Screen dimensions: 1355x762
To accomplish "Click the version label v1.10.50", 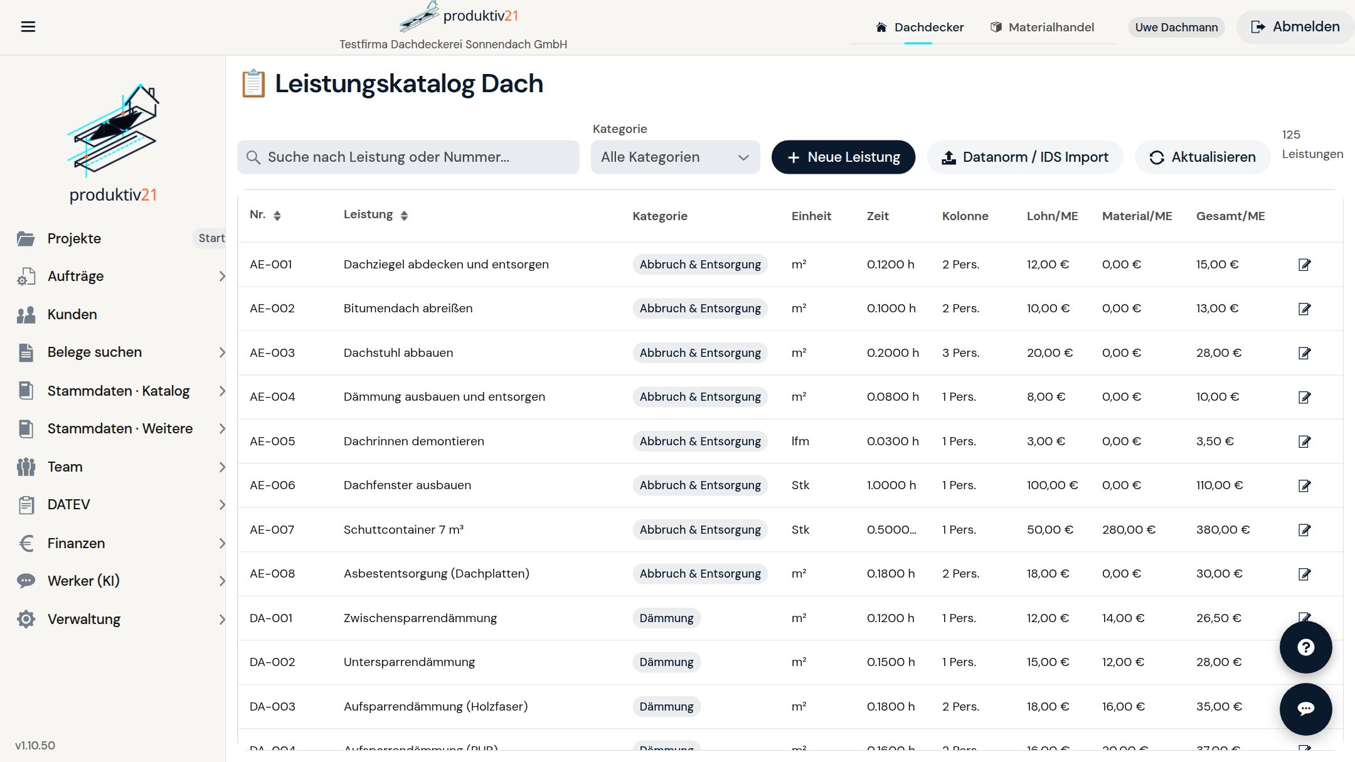I will click(x=35, y=745).
